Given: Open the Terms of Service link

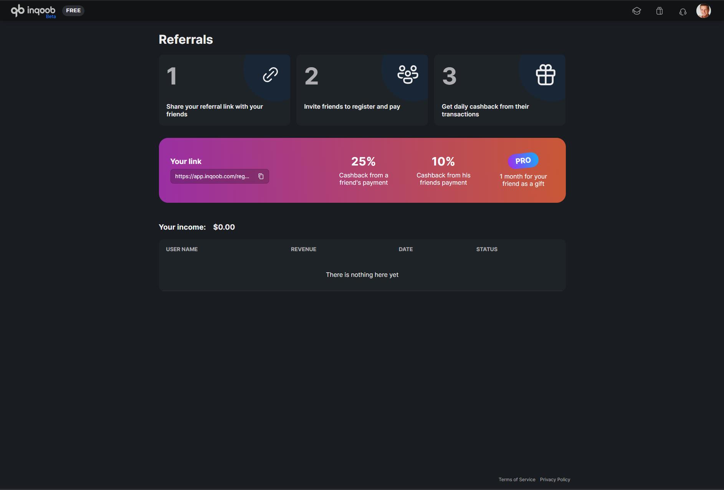Looking at the screenshot, I should (517, 479).
